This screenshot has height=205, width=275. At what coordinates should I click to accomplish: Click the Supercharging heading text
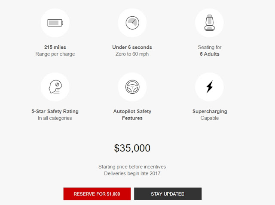pyautogui.click(x=210, y=111)
